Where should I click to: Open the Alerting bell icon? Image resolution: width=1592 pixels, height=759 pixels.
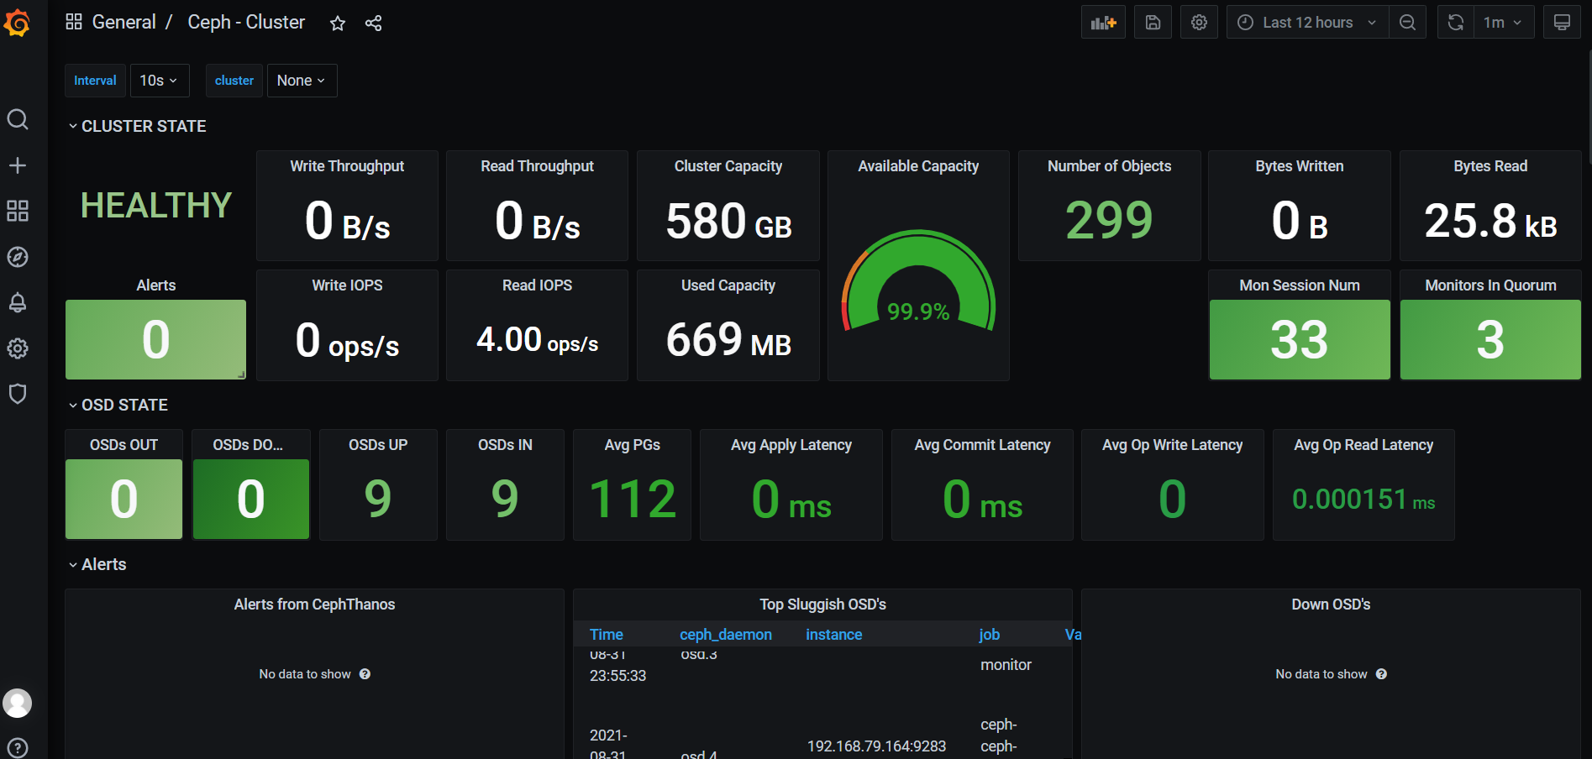pos(18,302)
